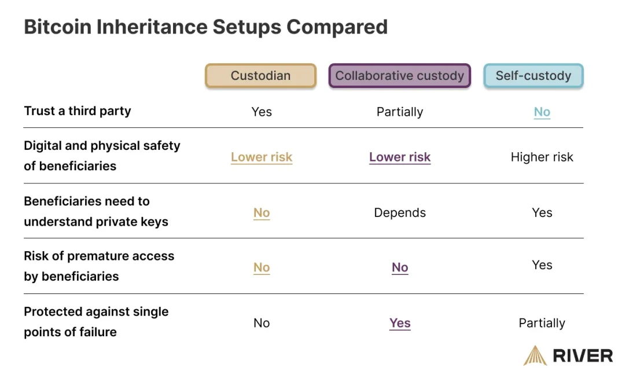This screenshot has width=618, height=371.
Task: Click Custodian "No" for premature access
Action: point(262,267)
